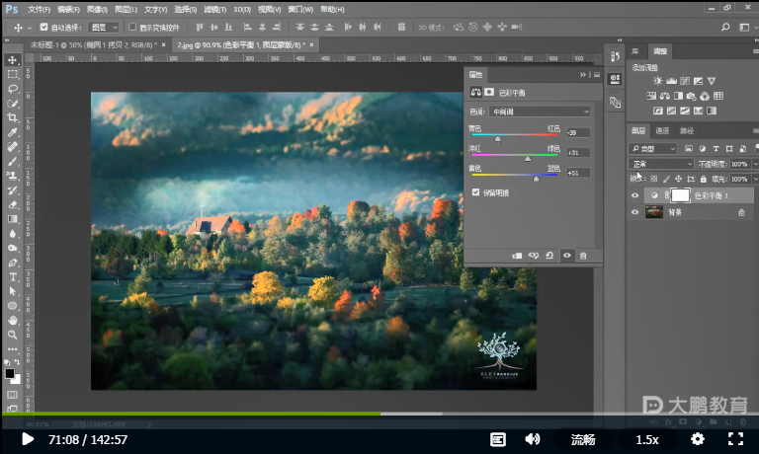Open the 正常 blend mode dropdown
This screenshot has width=759, height=454.
[x=661, y=164]
